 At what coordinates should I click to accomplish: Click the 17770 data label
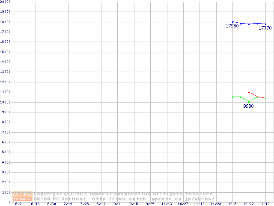pos(265,28)
